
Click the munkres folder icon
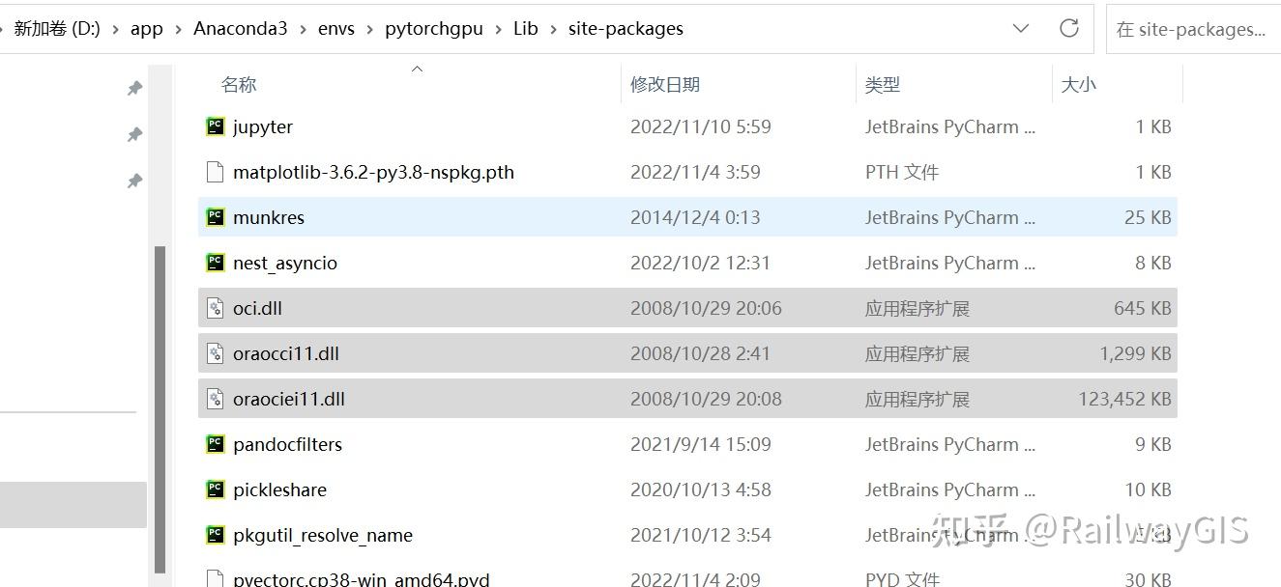point(215,216)
